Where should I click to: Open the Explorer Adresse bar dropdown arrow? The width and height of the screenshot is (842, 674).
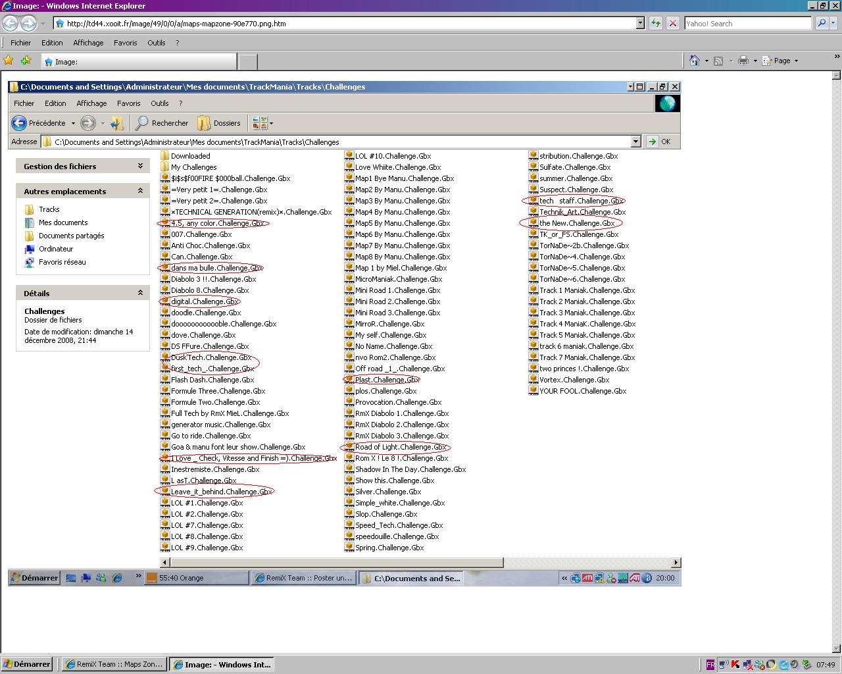pos(635,142)
